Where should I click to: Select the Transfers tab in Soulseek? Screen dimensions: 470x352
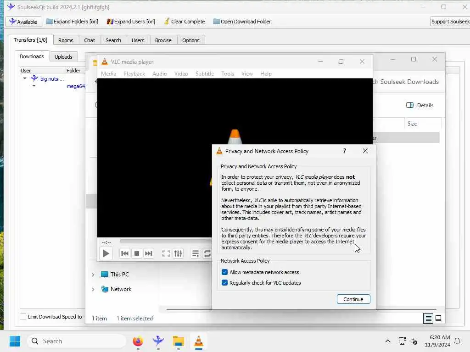coord(31,40)
